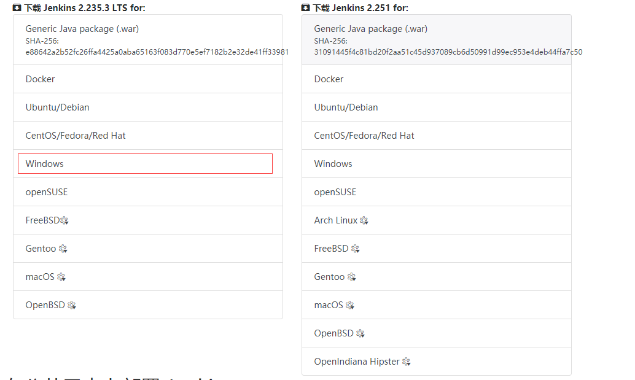Click the gear icon next to macOS in the 2.251 list
Screen dimensions: 635x380
point(350,305)
